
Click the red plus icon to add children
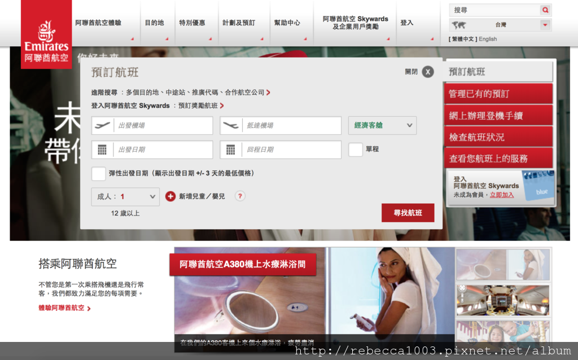[x=170, y=196]
